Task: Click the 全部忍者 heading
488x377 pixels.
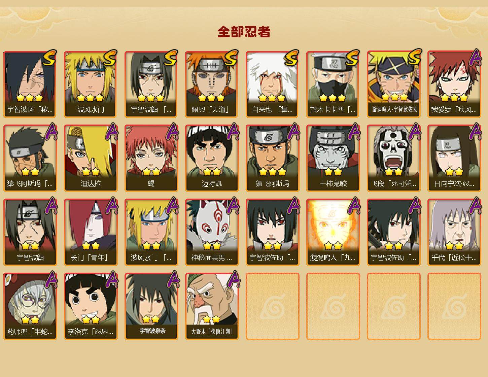Action: point(244,32)
